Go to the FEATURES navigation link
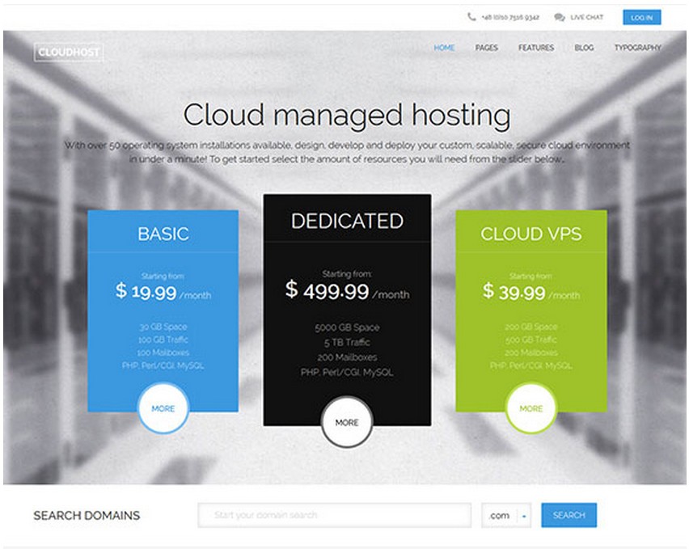This screenshot has width=689, height=549. [x=536, y=48]
